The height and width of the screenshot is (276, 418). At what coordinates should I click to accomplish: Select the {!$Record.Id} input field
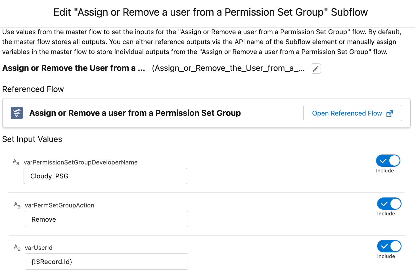(106, 261)
